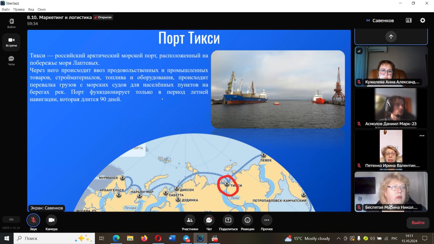Click muted mic icon on Беспятая tile

coord(359,207)
